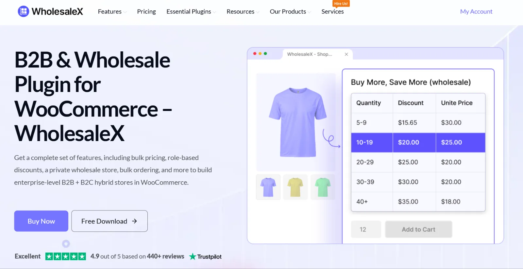Click the 5-9 quantity cell
Screen dimensions: 523x269
tap(372, 123)
